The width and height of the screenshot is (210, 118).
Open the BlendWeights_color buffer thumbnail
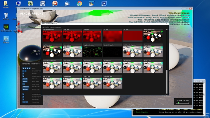(x=113, y=52)
